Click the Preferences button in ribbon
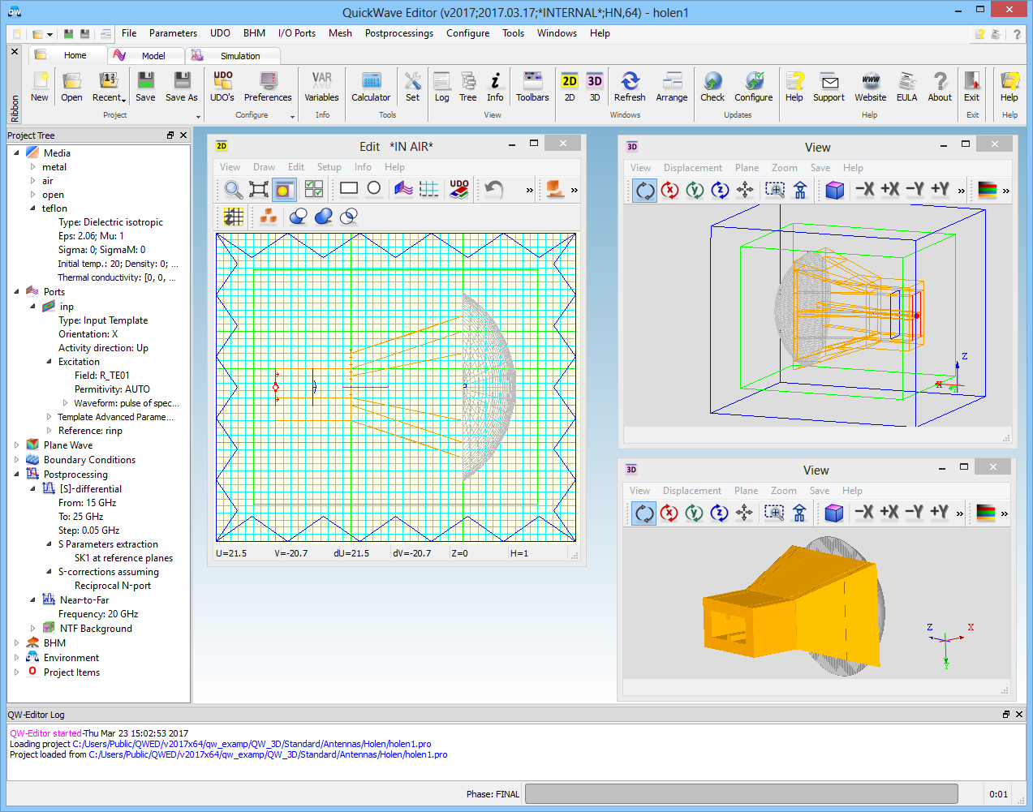Viewport: 1033px width, 812px height. click(268, 86)
